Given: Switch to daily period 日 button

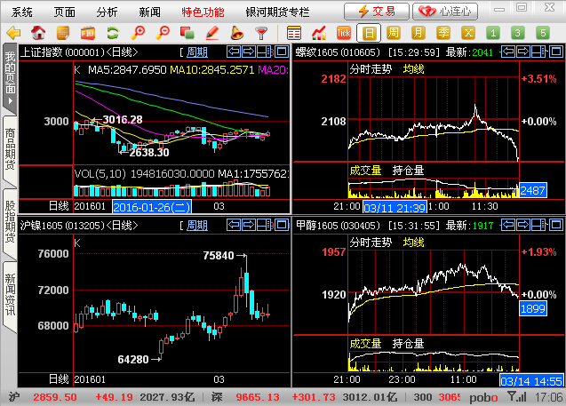Looking at the screenshot, I should click(x=369, y=33).
